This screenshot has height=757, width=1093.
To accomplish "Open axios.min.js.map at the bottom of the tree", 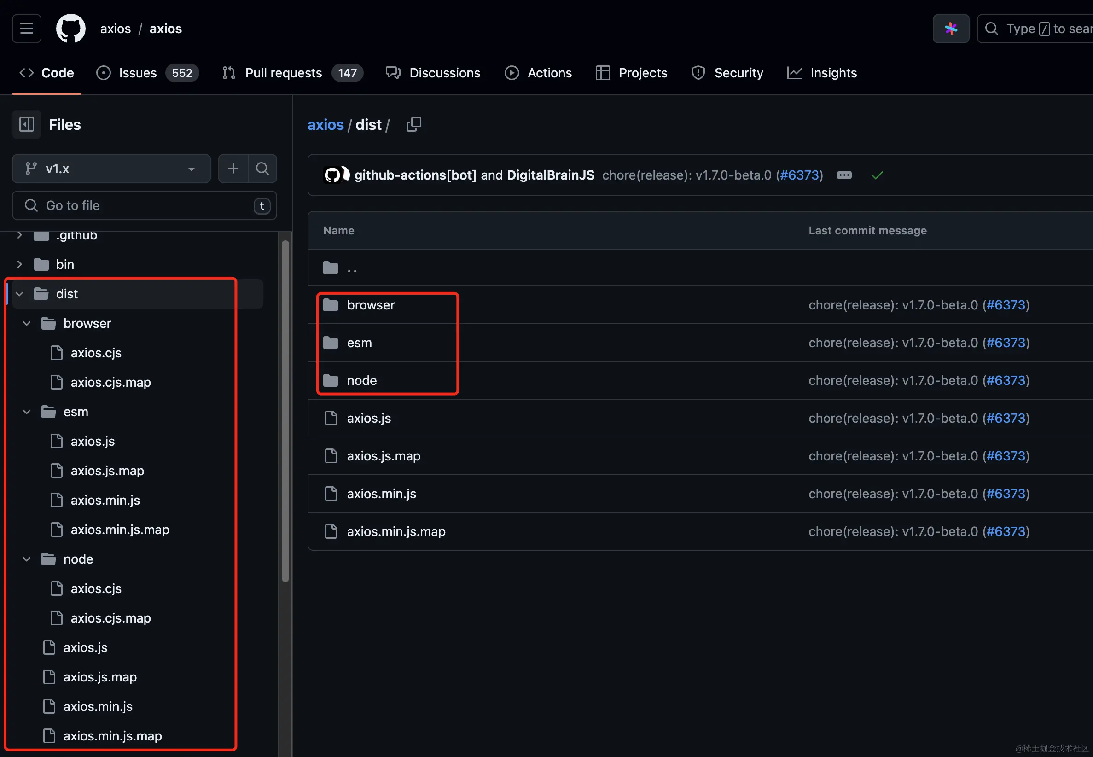I will (x=113, y=736).
